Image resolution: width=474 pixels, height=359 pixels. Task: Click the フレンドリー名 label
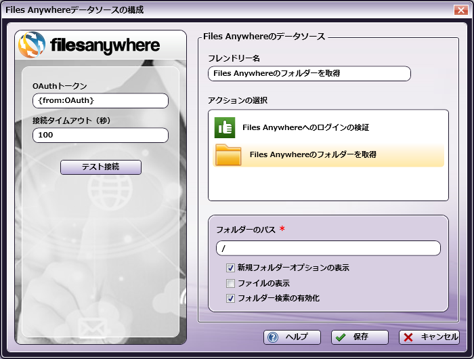coord(234,58)
